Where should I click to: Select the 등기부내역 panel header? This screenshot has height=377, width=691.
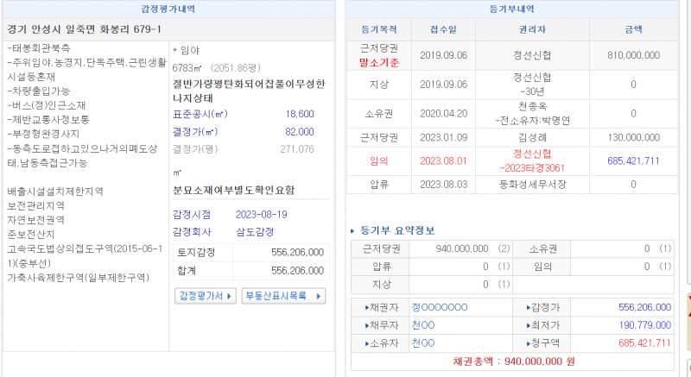coord(517,8)
